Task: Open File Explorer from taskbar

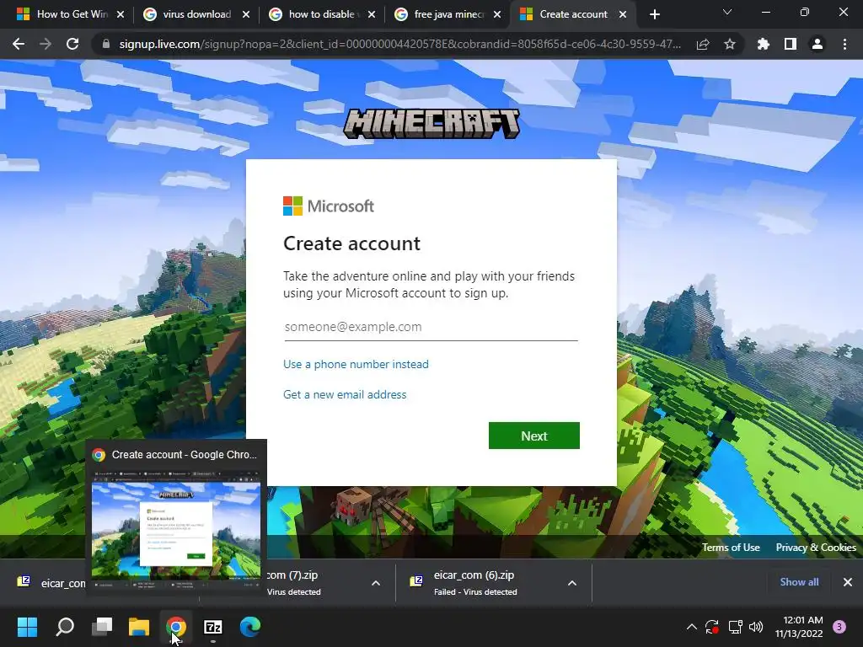Action: (x=139, y=626)
